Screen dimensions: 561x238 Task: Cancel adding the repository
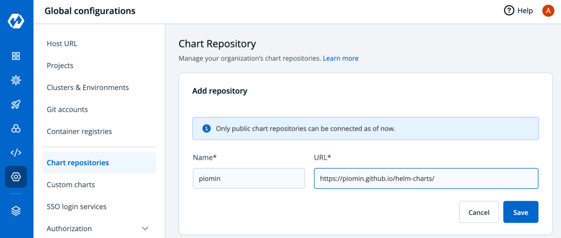click(x=478, y=212)
